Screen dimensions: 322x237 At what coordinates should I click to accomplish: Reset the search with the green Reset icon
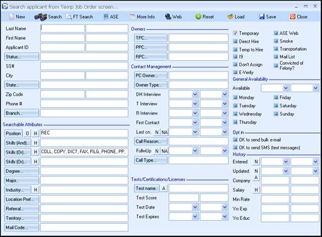click(x=198, y=17)
